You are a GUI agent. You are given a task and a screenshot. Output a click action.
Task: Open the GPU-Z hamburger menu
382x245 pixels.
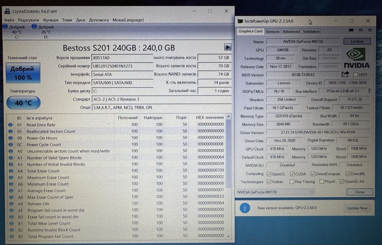click(370, 30)
